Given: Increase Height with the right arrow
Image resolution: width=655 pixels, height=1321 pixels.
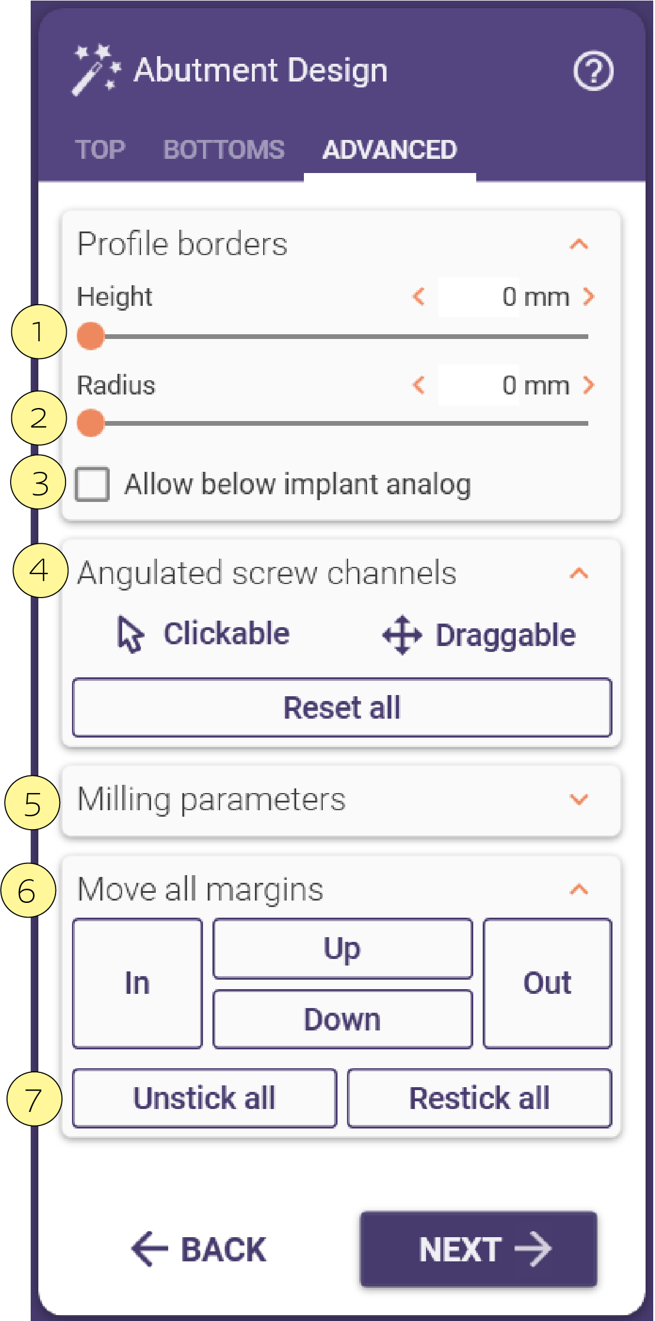Looking at the screenshot, I should tap(588, 296).
